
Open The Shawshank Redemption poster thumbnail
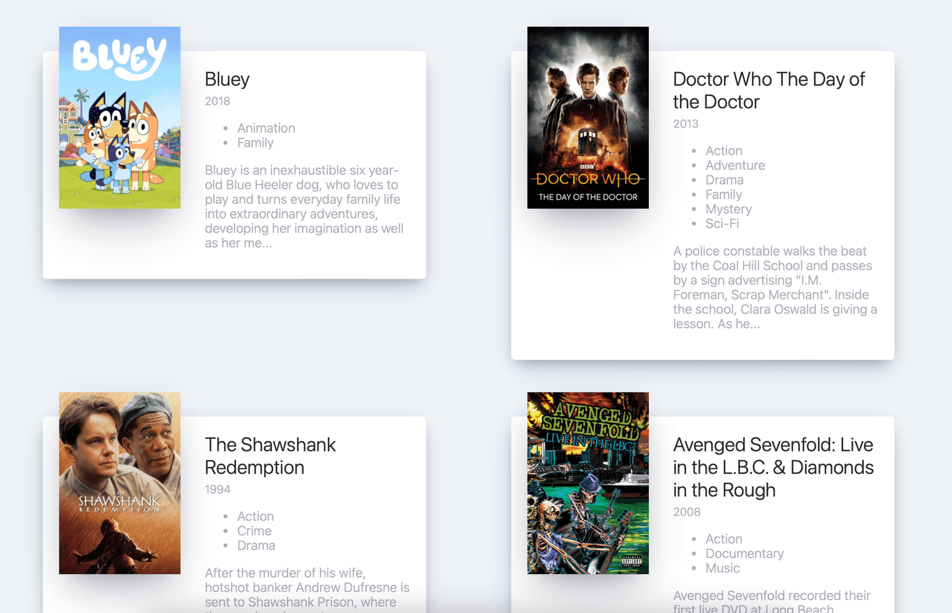click(x=120, y=483)
